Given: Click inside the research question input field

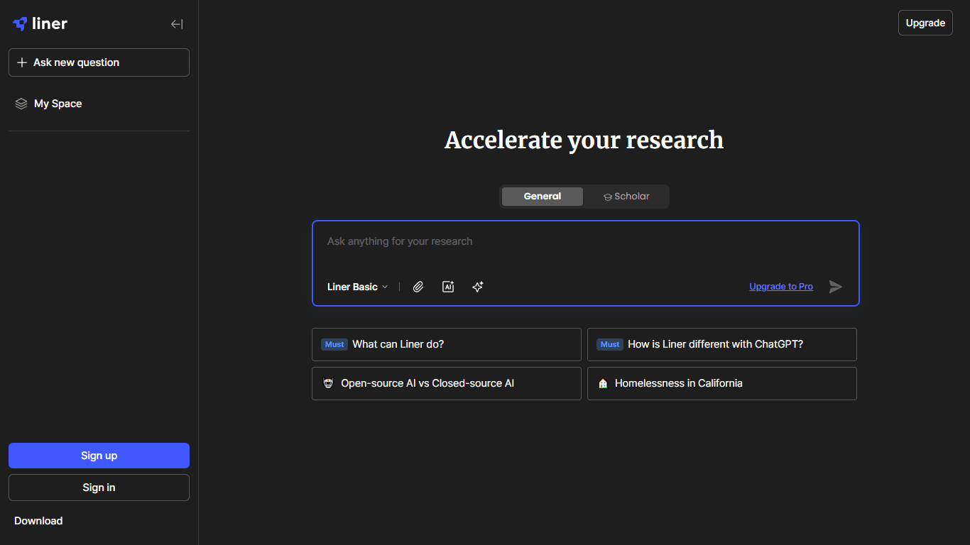Looking at the screenshot, I should (x=585, y=241).
